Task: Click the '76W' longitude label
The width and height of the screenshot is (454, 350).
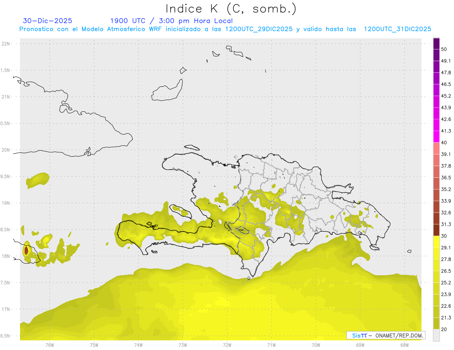Action: tap(50, 345)
